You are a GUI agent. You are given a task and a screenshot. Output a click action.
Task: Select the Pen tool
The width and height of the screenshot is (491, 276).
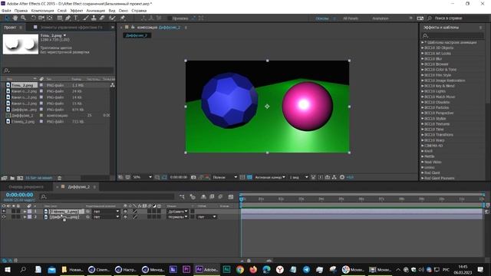click(68, 18)
